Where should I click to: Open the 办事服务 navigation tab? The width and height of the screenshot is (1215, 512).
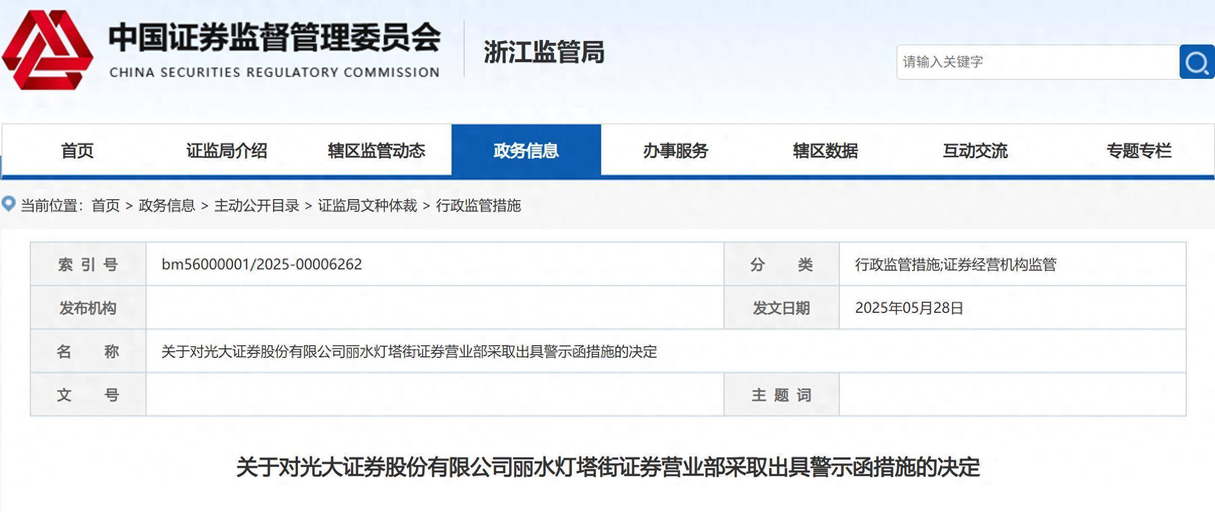[x=676, y=151]
